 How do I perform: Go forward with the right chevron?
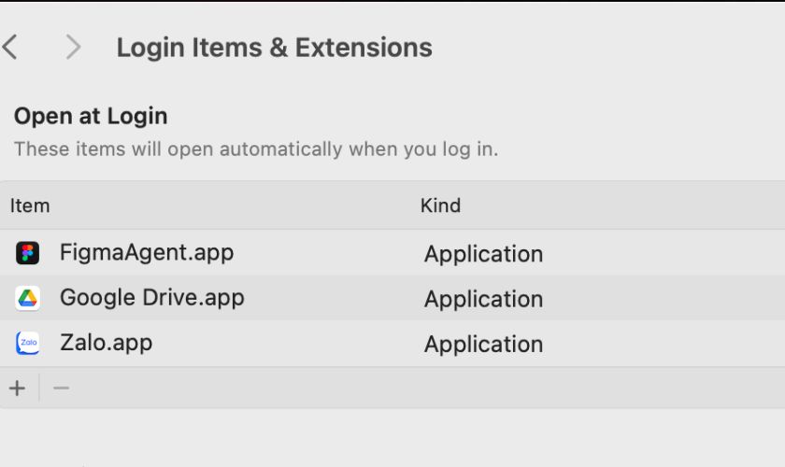73,47
